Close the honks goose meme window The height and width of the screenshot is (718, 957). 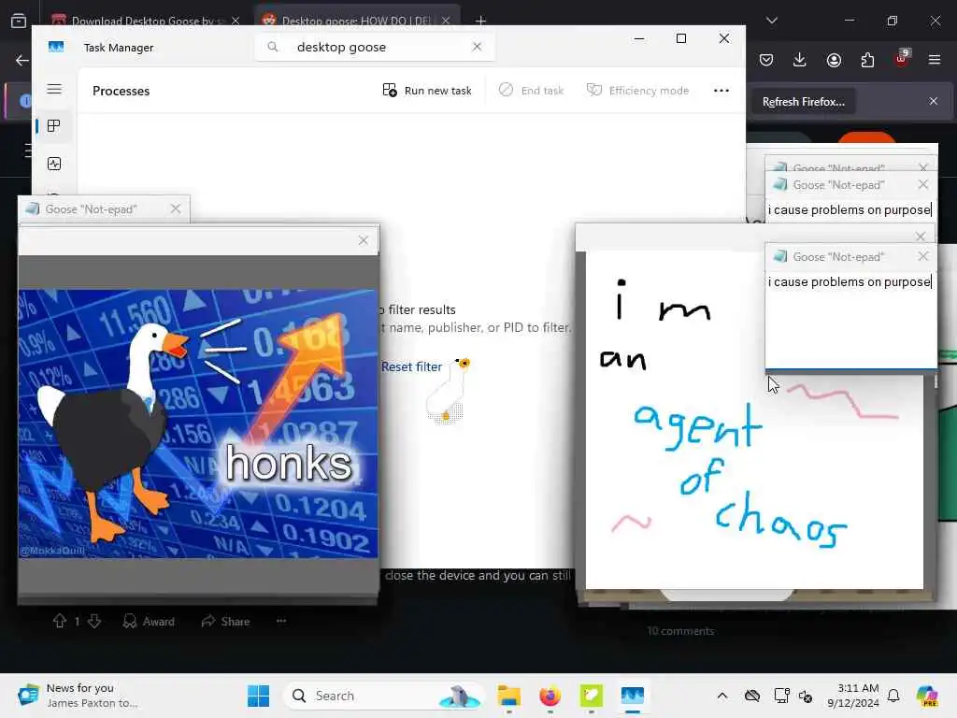(364, 240)
